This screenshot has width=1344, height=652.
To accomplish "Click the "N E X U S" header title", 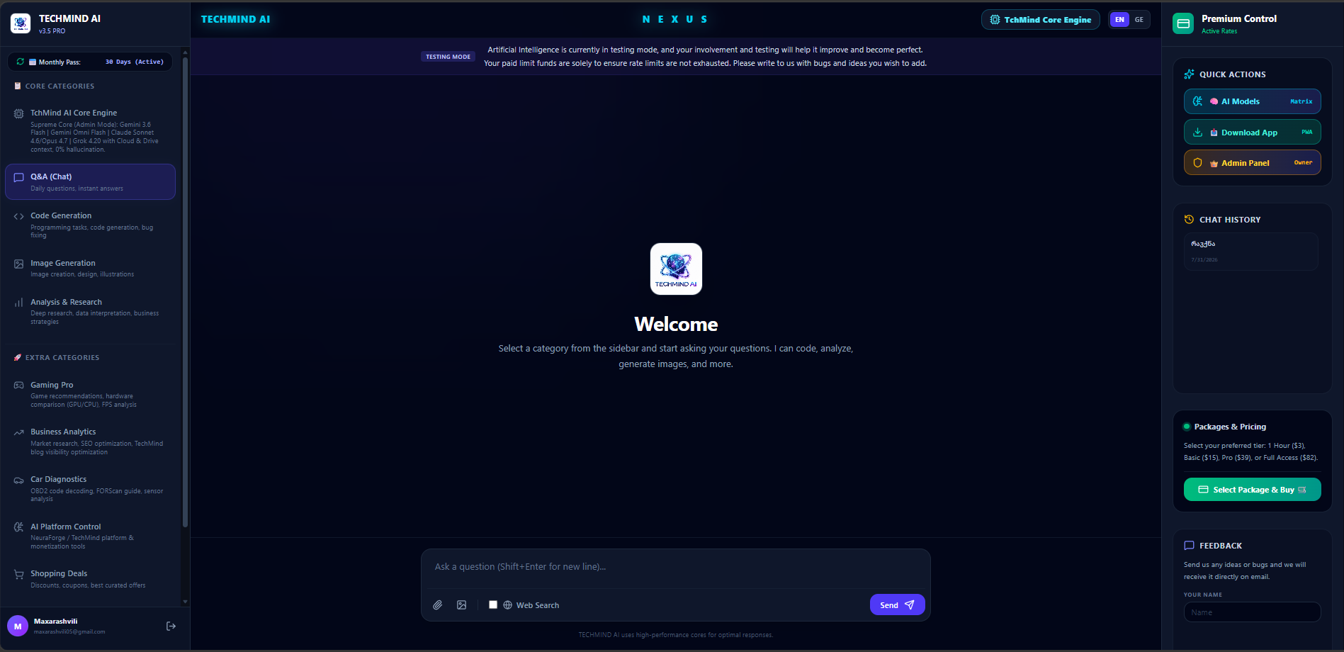I will (x=674, y=19).
